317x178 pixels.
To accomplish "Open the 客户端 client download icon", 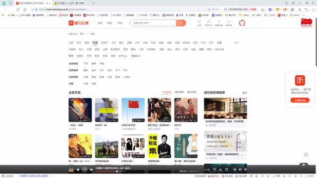I will [229, 23].
